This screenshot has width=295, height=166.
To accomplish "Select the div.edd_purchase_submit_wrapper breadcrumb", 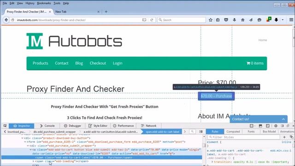I will [54, 131].
